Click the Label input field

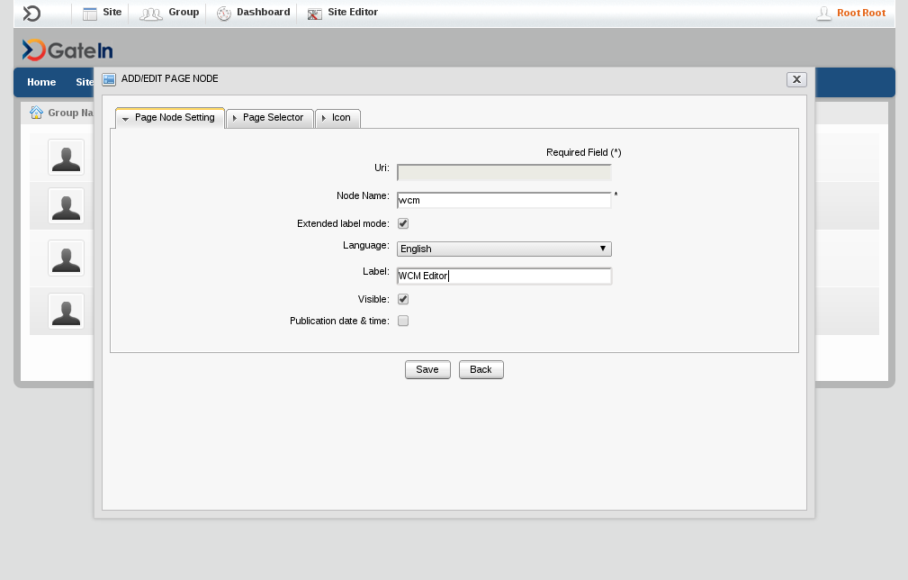(504, 276)
